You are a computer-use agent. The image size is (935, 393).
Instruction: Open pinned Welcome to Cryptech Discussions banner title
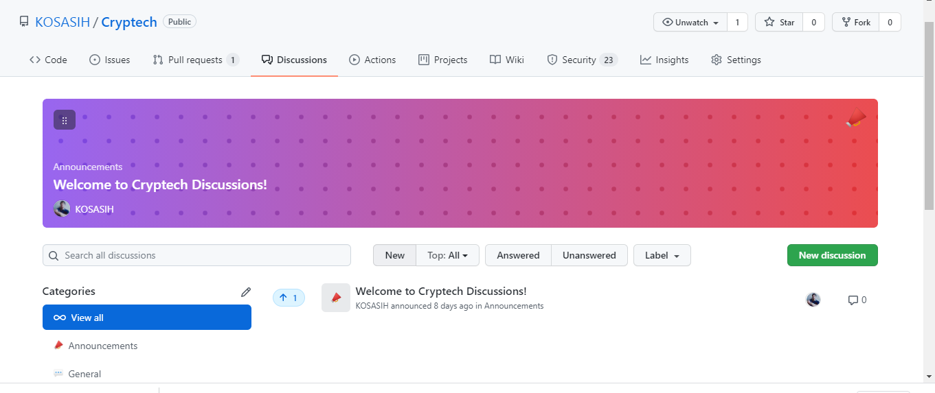(160, 184)
